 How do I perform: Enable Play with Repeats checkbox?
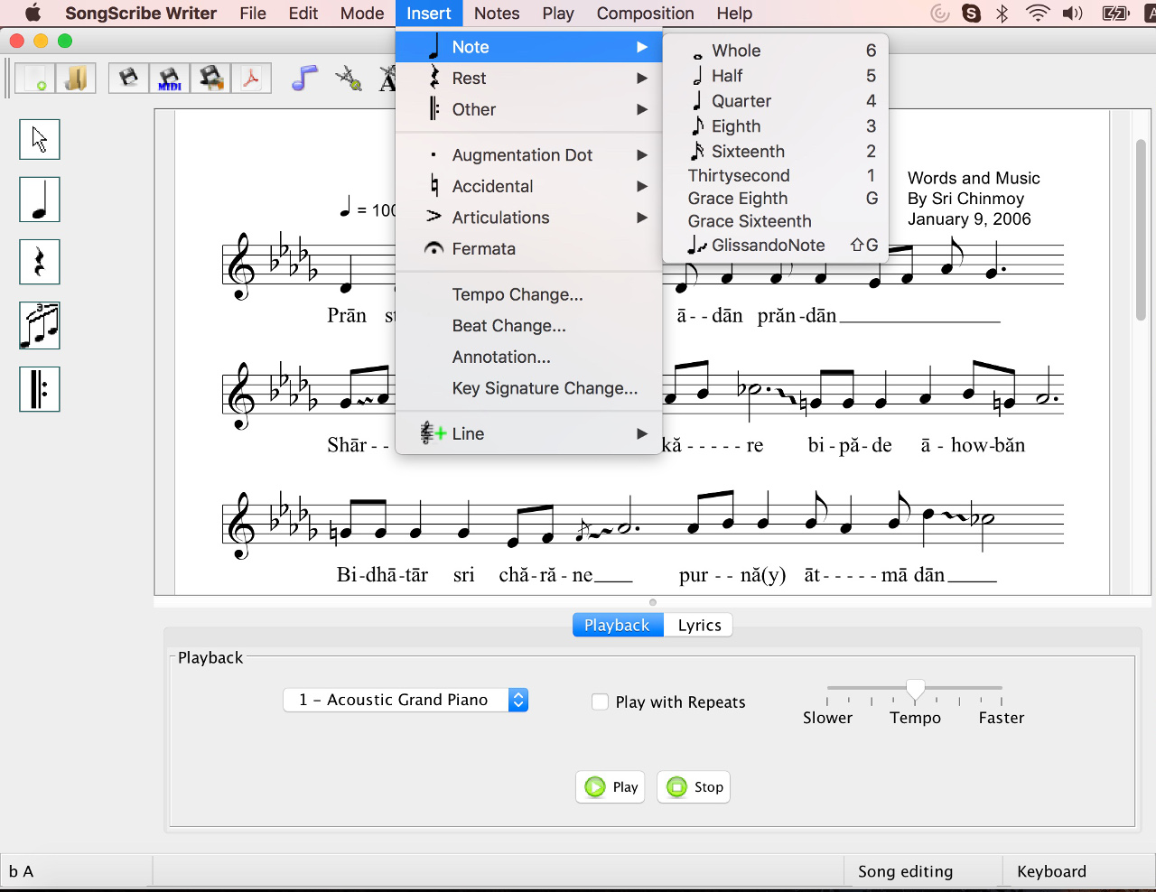coord(600,702)
